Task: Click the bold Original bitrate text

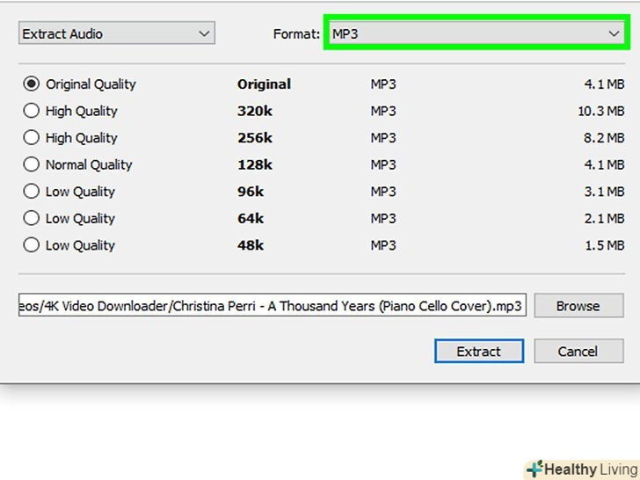Action: point(264,84)
